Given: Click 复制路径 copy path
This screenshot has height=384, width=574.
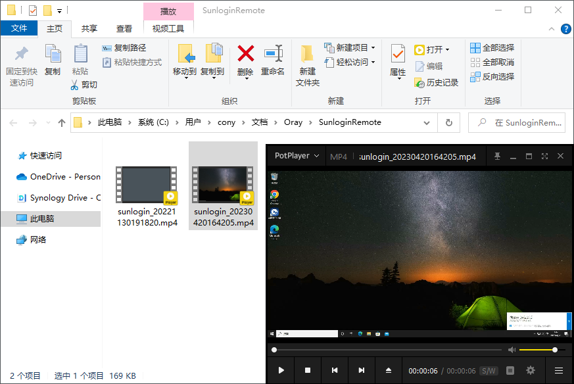Looking at the screenshot, I should tap(124, 48).
